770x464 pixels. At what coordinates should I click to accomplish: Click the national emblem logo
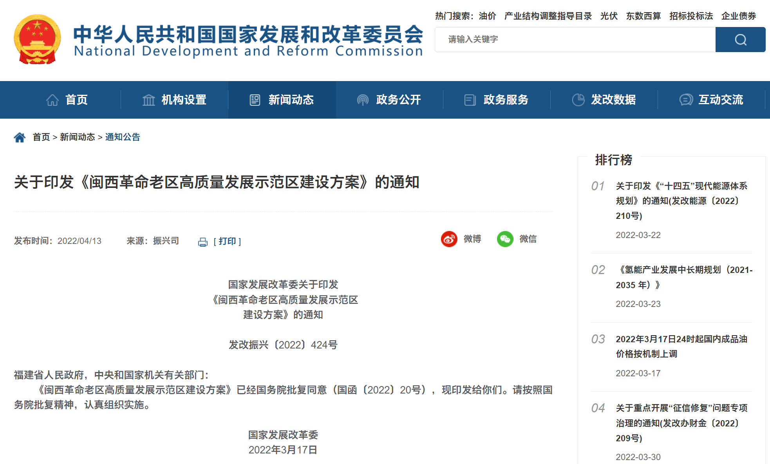coord(37,39)
